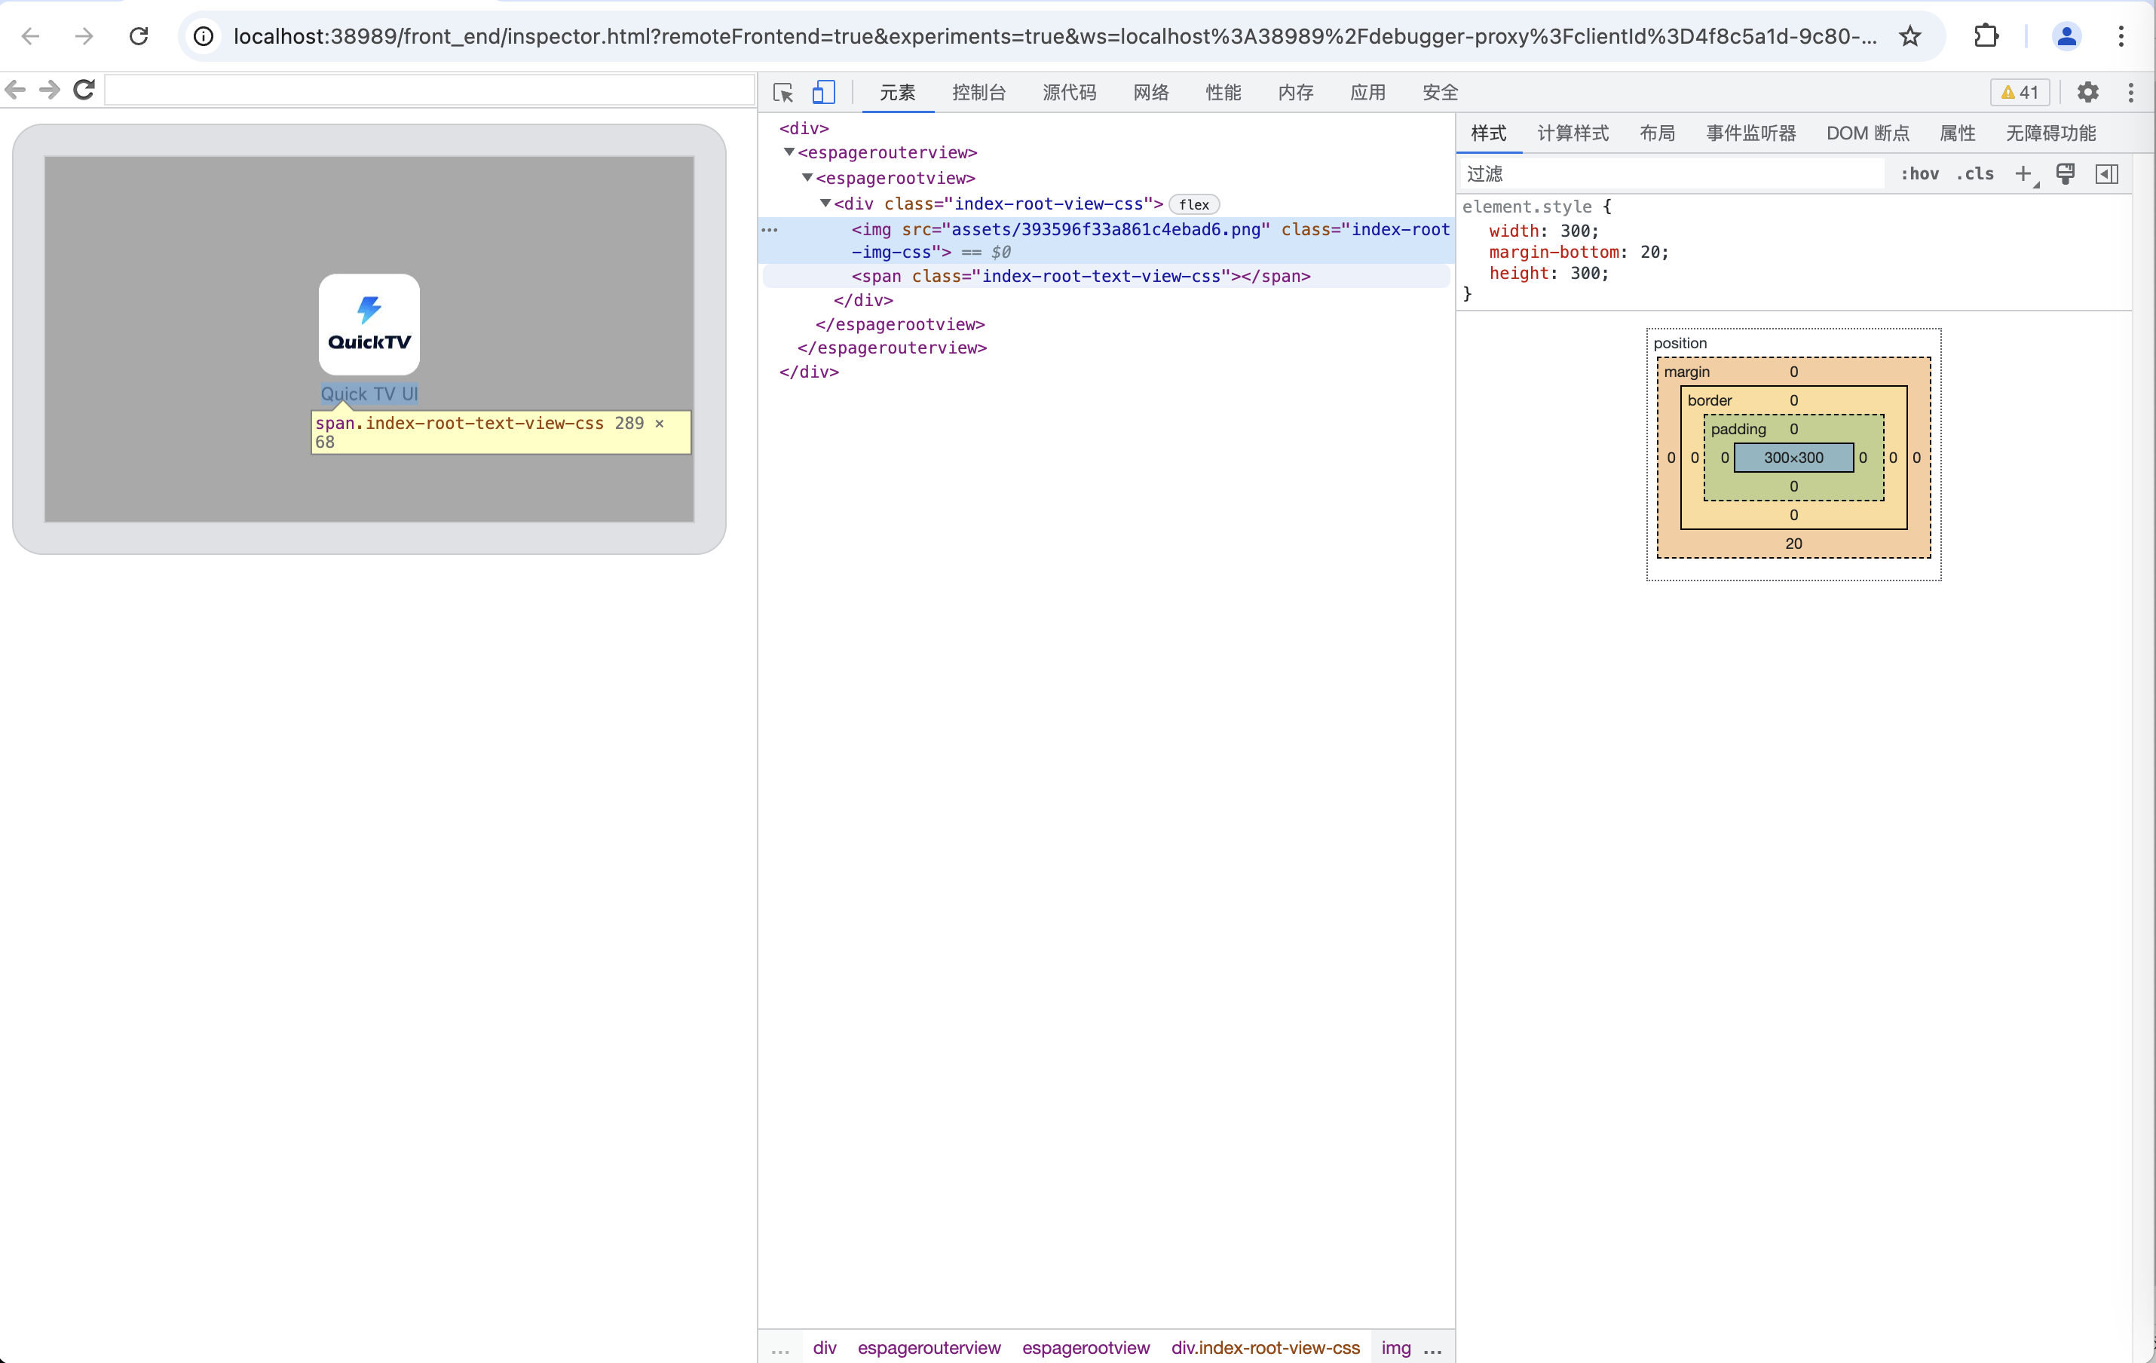
Task: Open the Chrome three-dot menu
Action: click(x=2121, y=36)
